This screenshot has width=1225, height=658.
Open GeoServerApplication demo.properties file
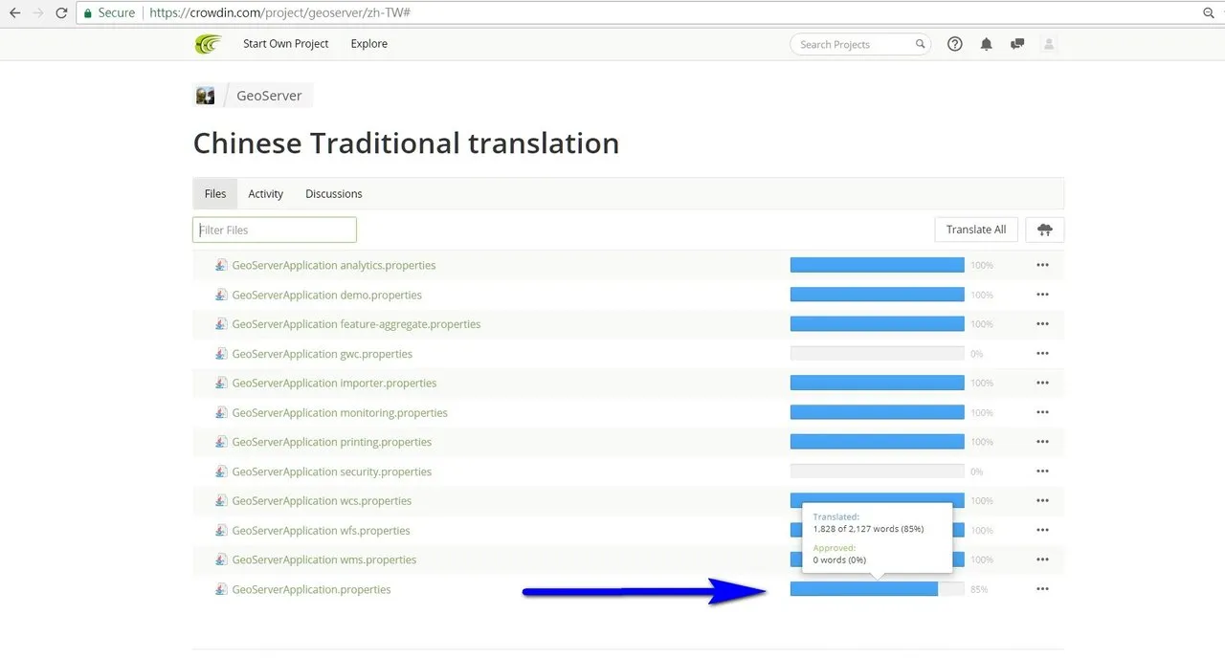327,295
